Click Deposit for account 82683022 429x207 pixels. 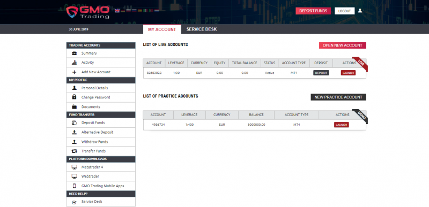[x=321, y=73]
